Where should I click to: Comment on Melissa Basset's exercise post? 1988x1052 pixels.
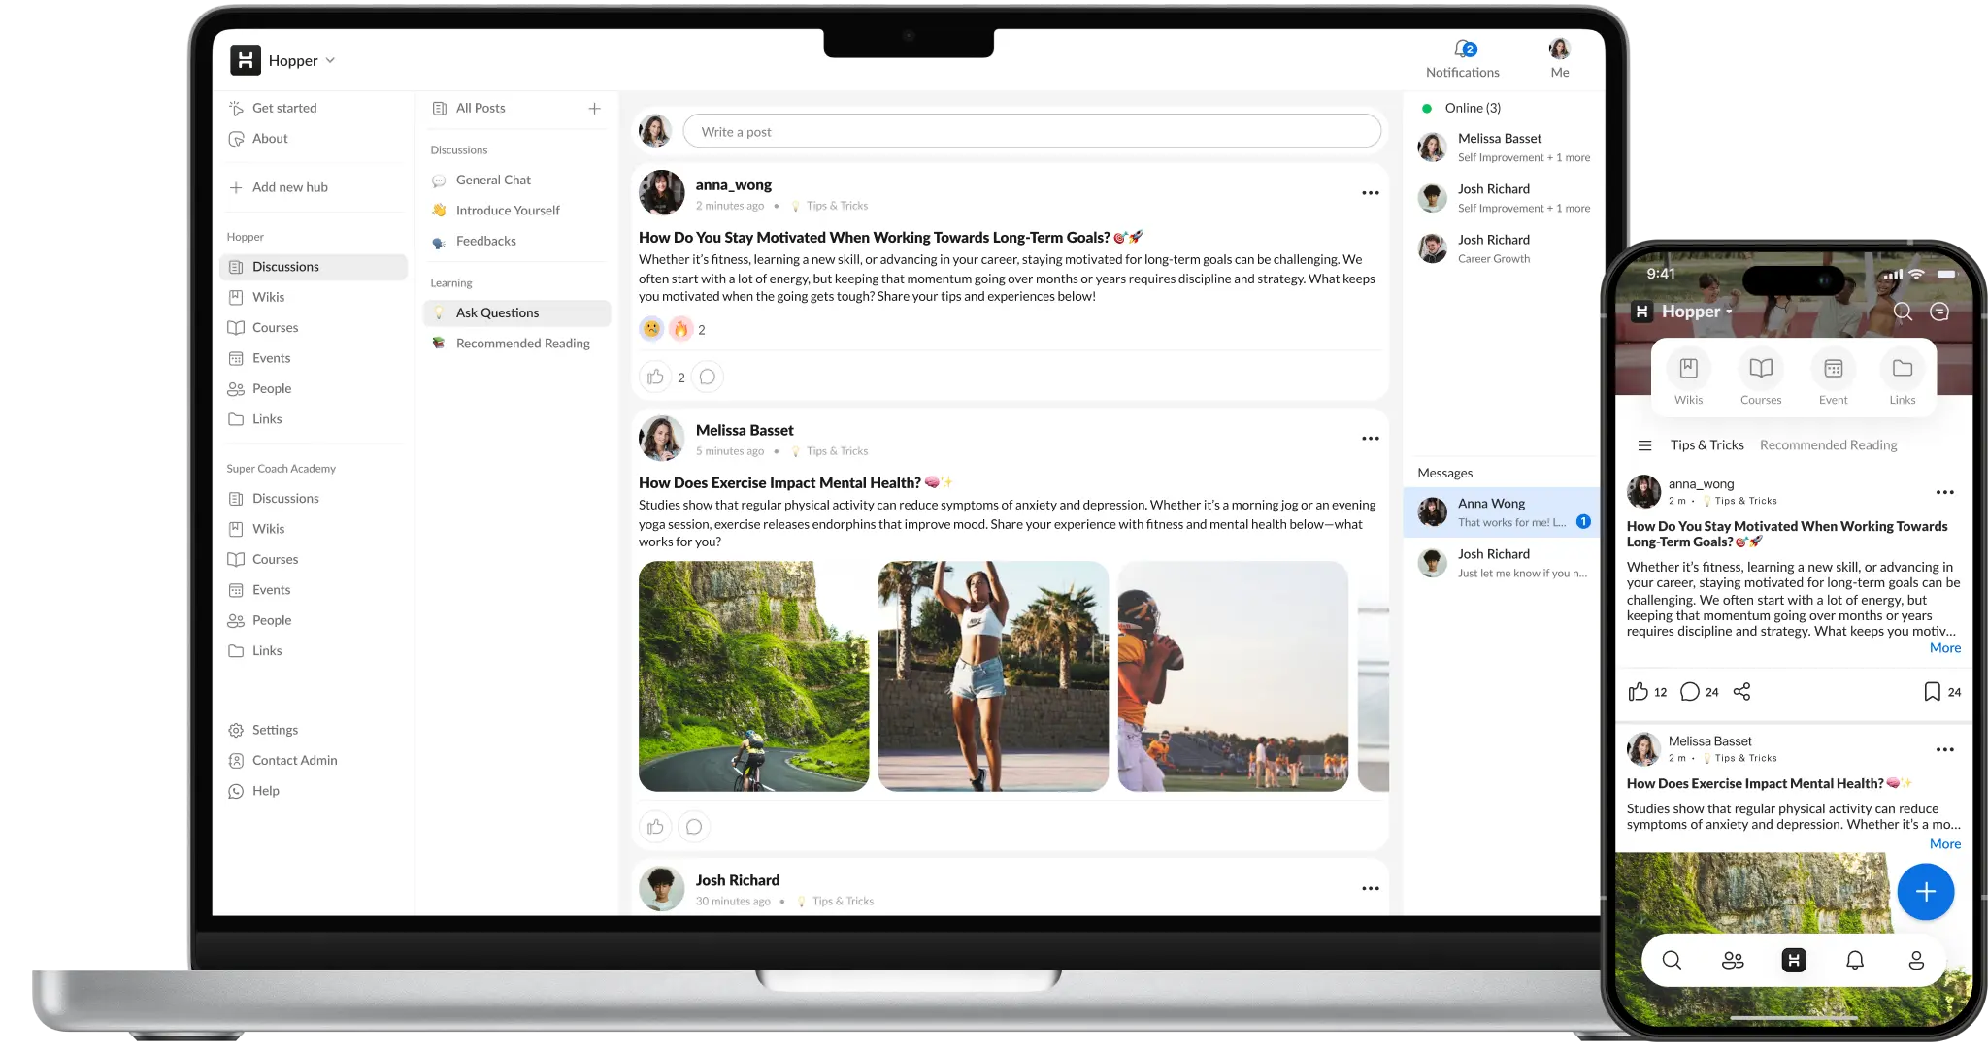click(694, 827)
